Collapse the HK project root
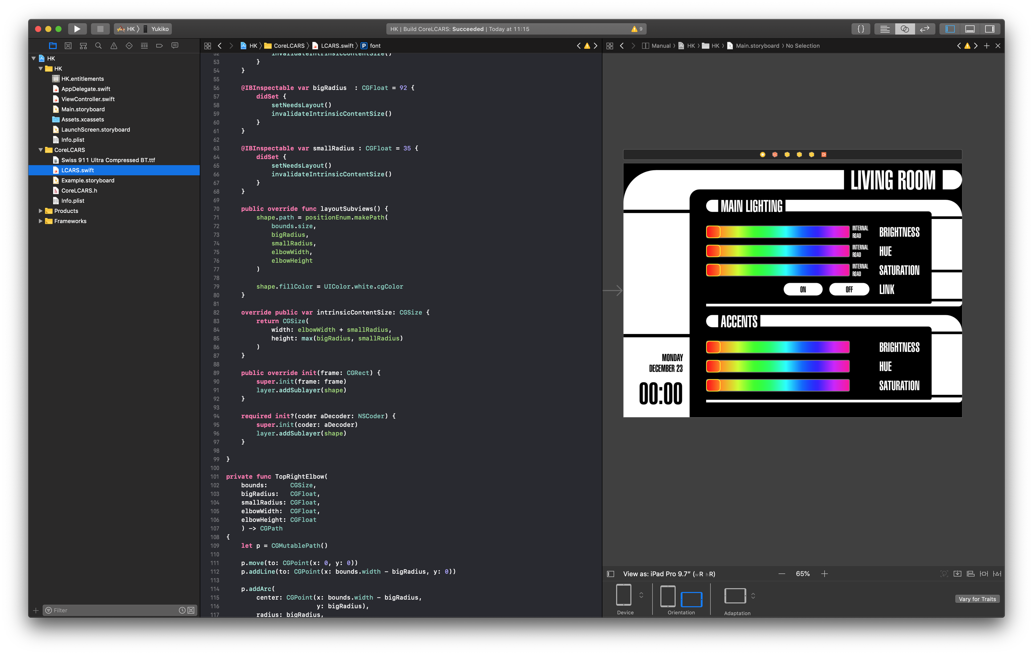The width and height of the screenshot is (1033, 655). click(x=34, y=58)
